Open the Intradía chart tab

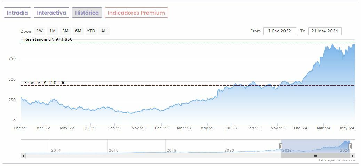(17, 13)
